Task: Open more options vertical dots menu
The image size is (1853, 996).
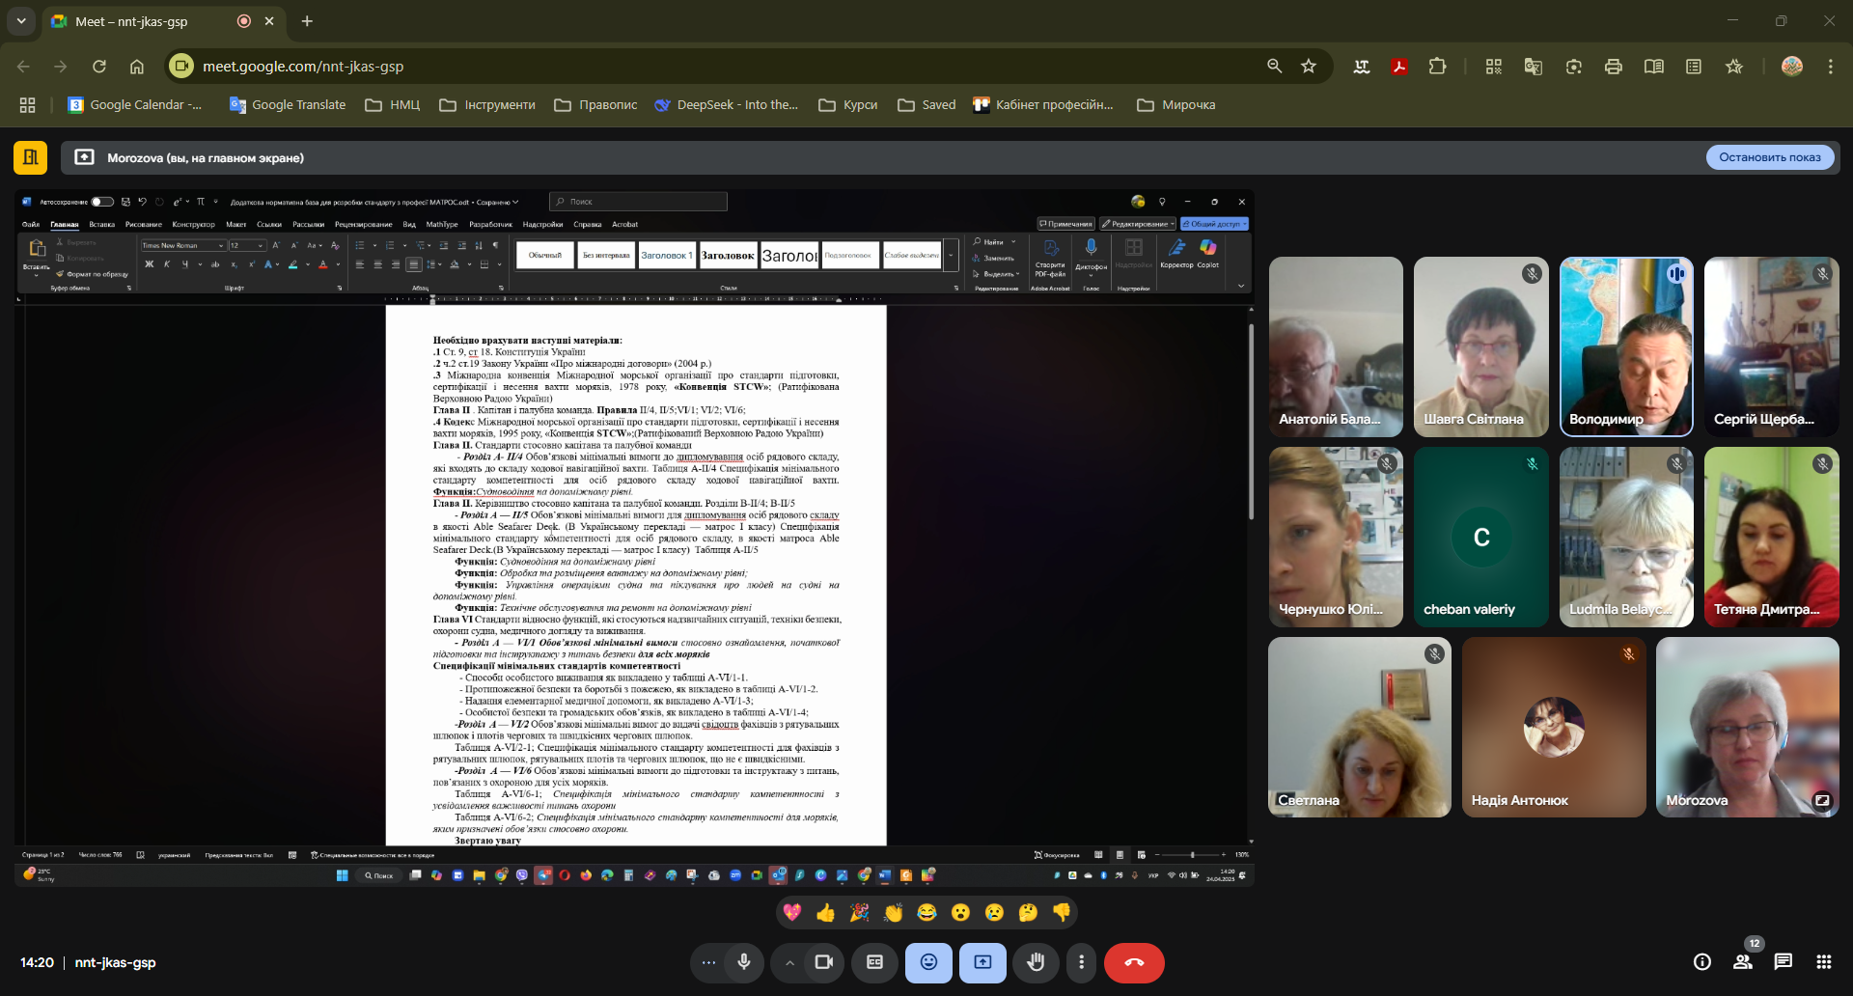Action: coord(1081,962)
